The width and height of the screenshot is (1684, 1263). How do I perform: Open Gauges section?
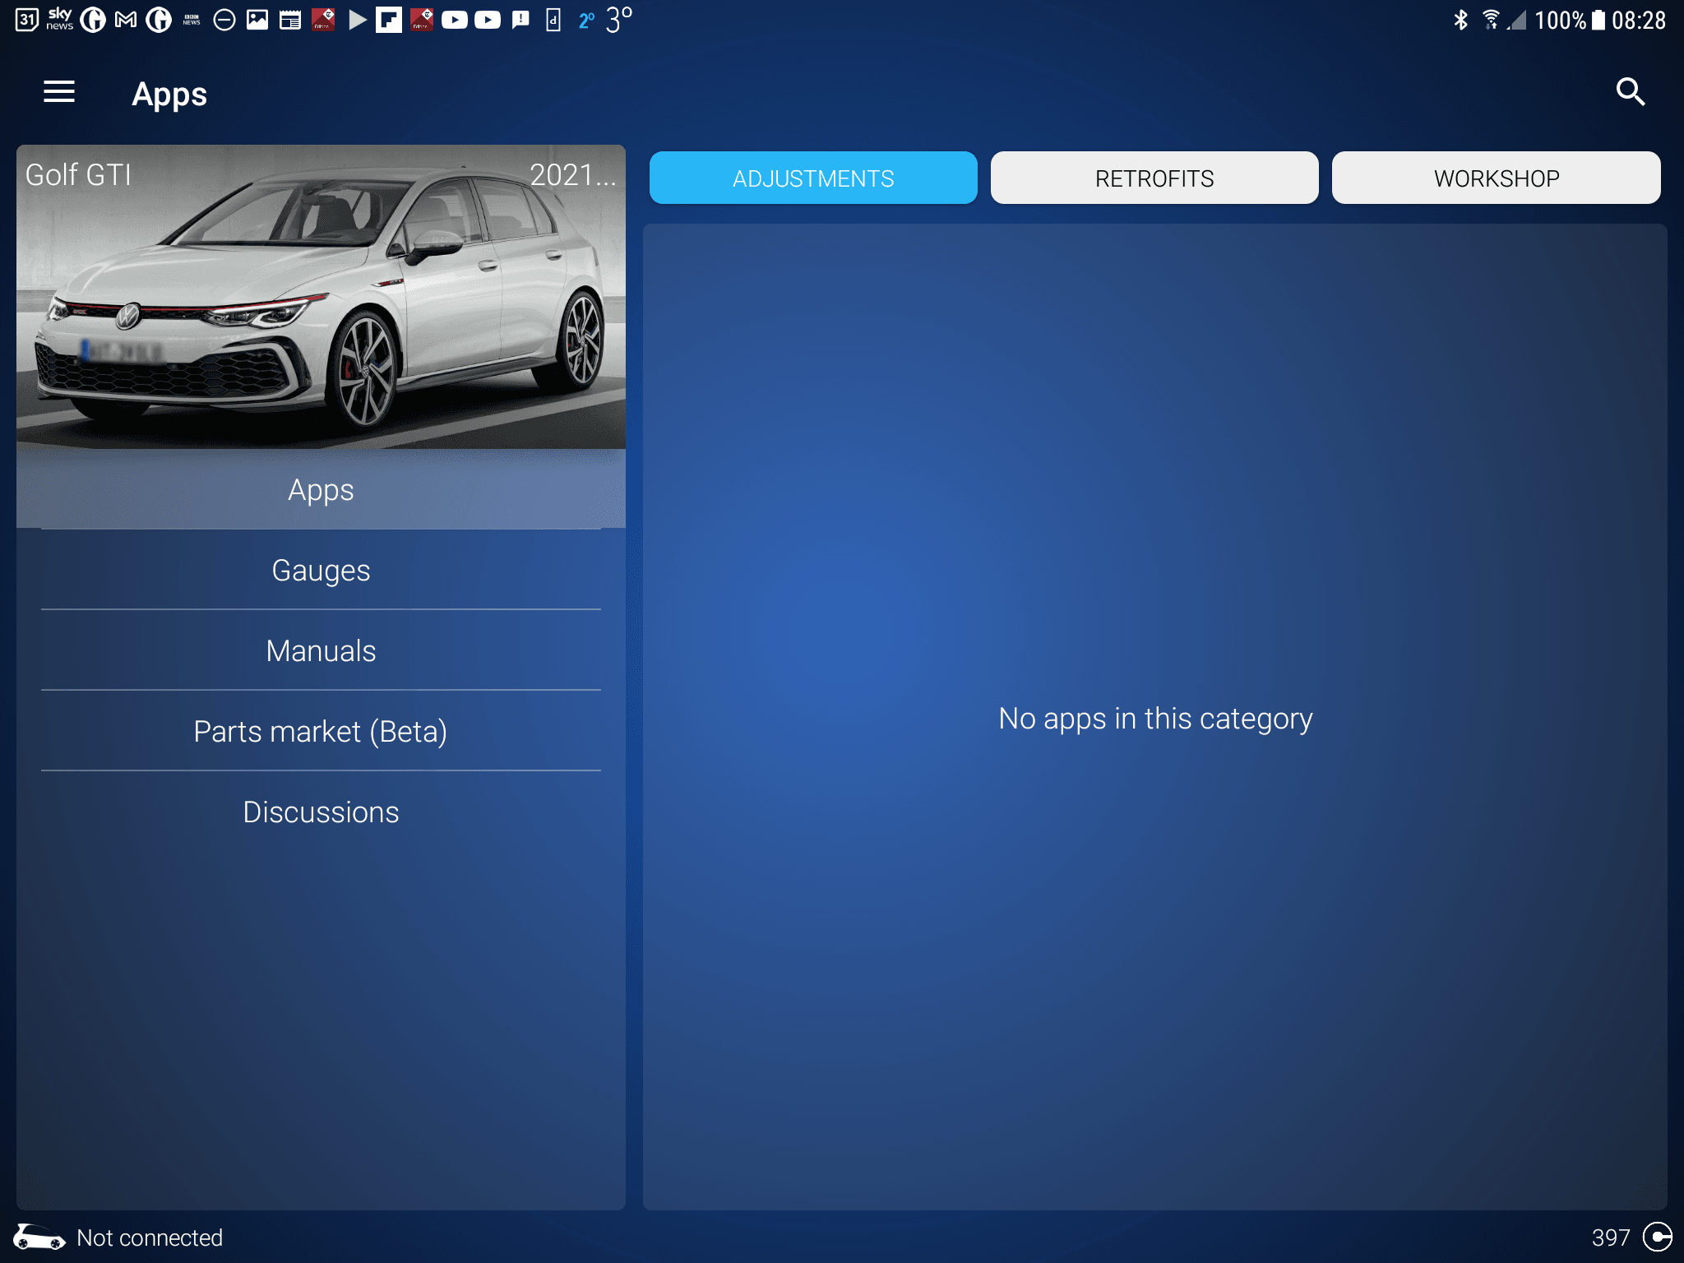coord(321,571)
